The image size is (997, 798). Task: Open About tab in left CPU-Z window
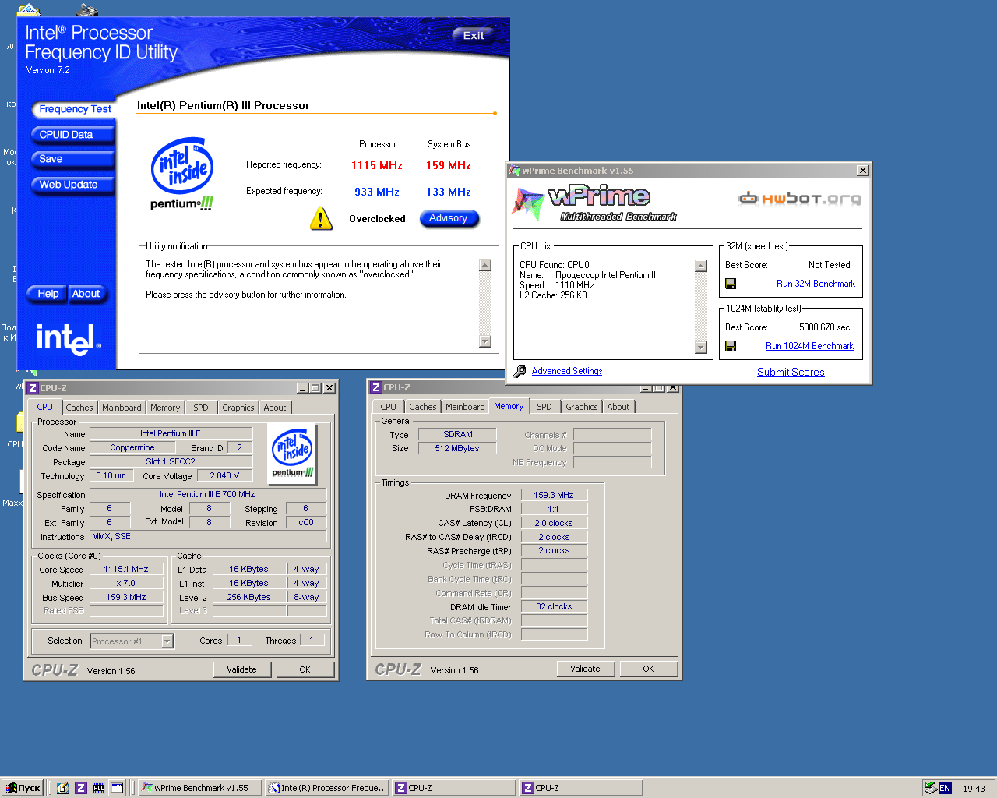pos(274,408)
